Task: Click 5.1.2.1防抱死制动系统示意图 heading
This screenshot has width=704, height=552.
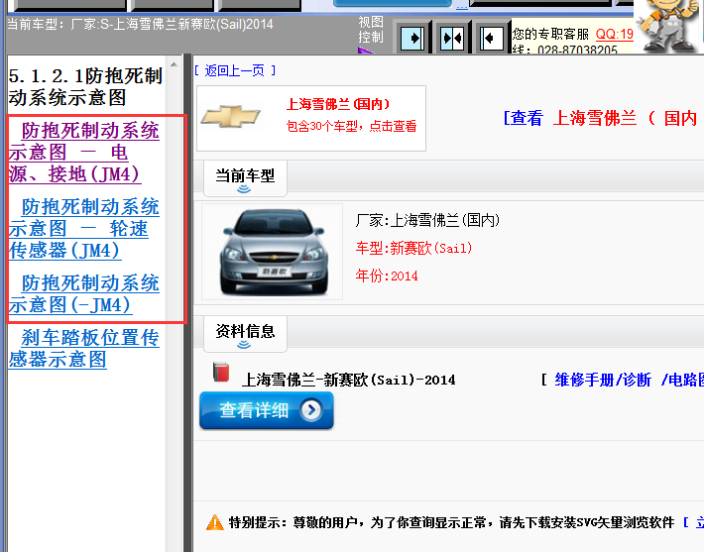Action: (x=85, y=86)
